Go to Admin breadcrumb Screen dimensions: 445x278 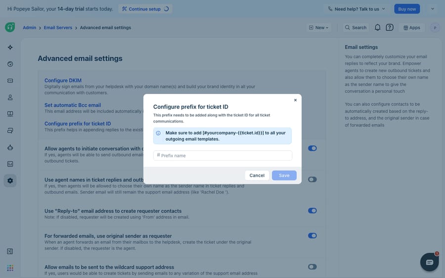pyautogui.click(x=30, y=28)
